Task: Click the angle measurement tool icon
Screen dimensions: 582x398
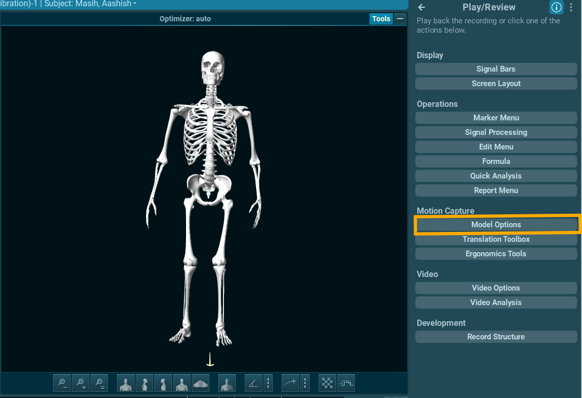Action: [x=253, y=383]
